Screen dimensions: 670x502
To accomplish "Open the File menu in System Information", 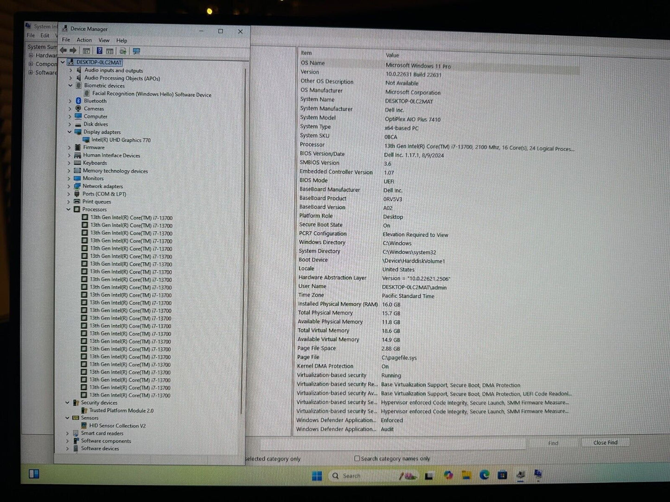I will [31, 35].
